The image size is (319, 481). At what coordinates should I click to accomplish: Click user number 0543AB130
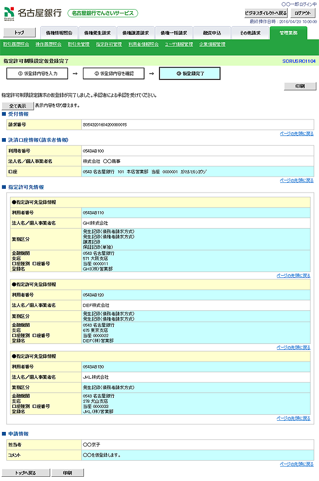click(93, 366)
